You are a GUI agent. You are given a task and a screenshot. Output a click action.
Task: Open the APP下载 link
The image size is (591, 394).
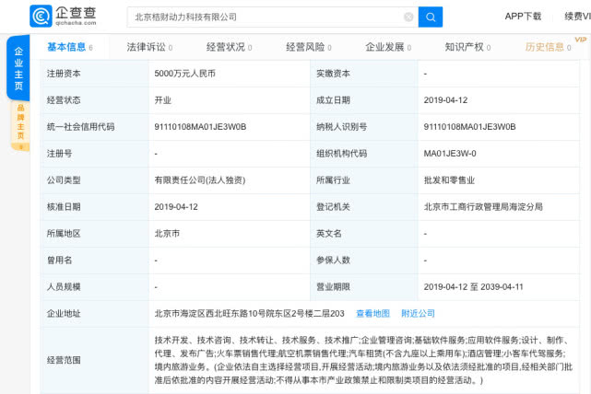pos(523,17)
